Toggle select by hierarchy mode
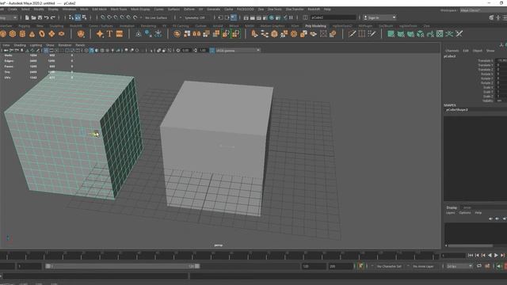This screenshot has height=285, width=507. tap(71, 17)
